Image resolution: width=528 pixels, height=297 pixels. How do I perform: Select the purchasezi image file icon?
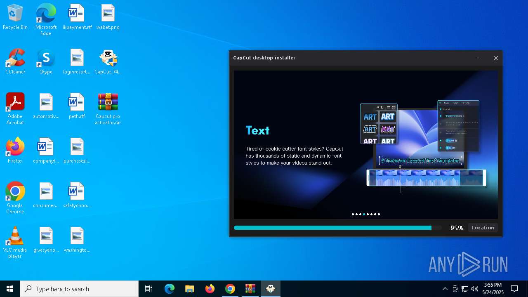(x=77, y=151)
